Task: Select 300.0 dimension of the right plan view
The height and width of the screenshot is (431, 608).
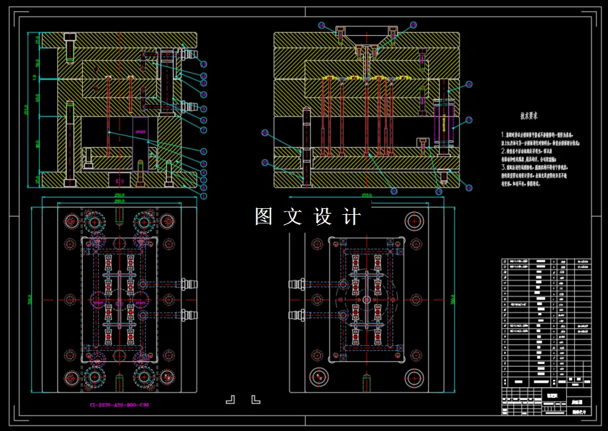Action: click(452, 300)
